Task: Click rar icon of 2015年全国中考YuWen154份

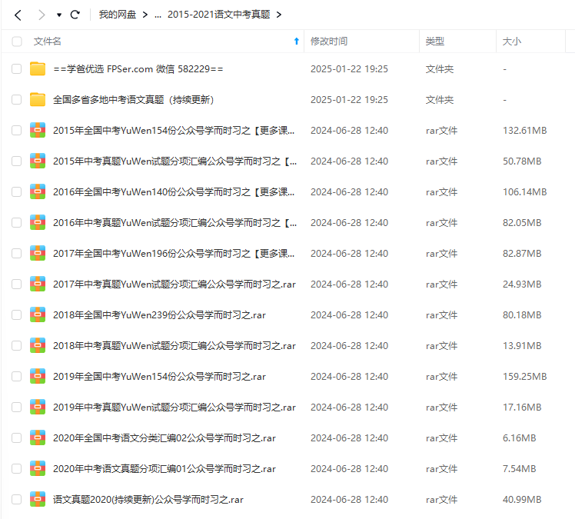Action: (38, 130)
